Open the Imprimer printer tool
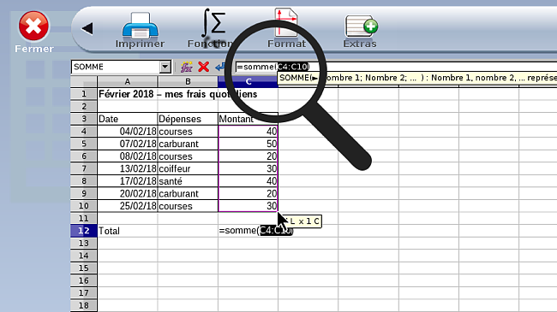The image size is (557, 312). click(x=140, y=30)
